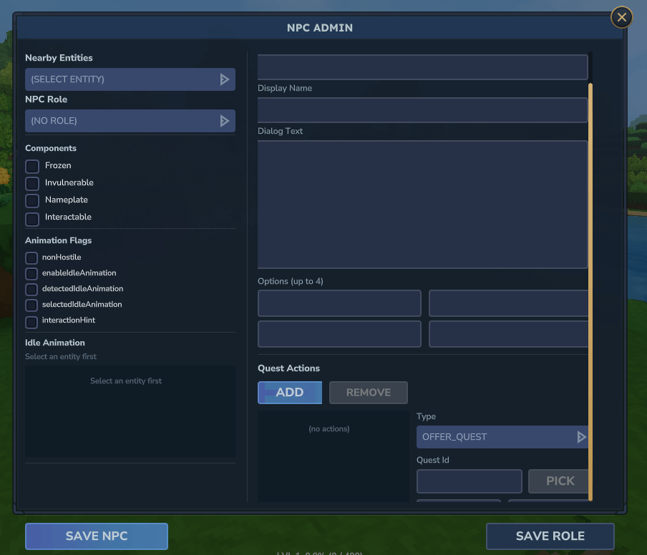Click the Nearby Entities dropdown arrow icon
Screen dimensions: 647x555
tap(225, 79)
